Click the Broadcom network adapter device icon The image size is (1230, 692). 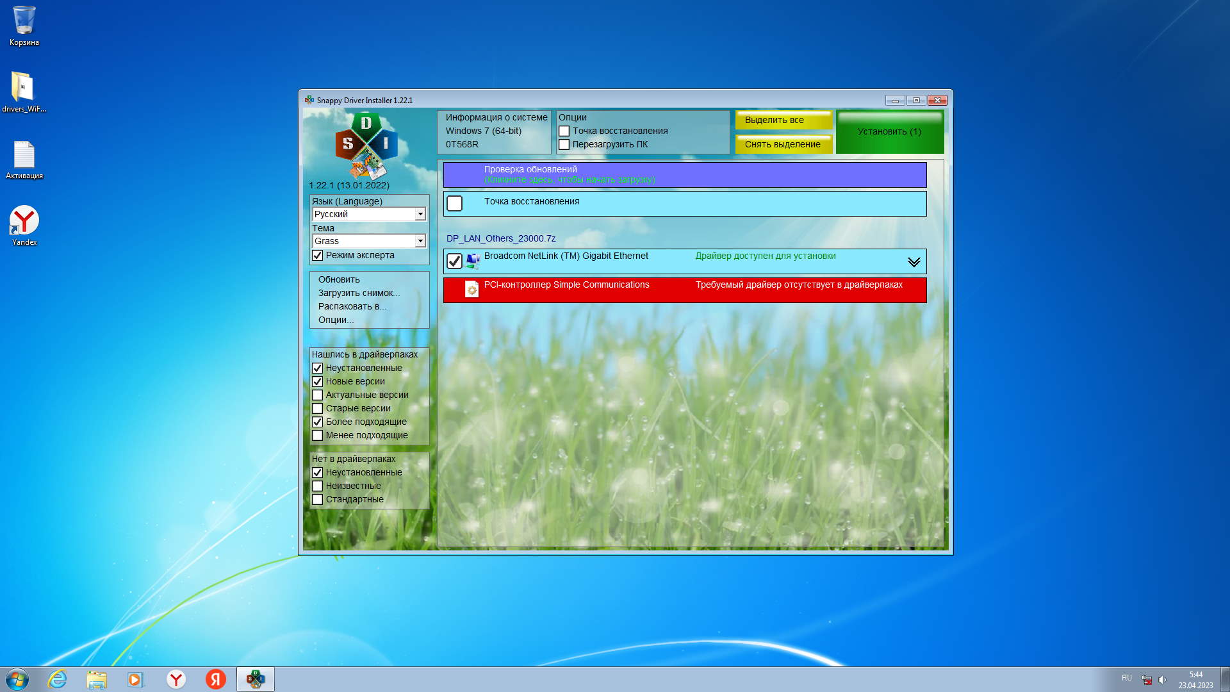[473, 261]
